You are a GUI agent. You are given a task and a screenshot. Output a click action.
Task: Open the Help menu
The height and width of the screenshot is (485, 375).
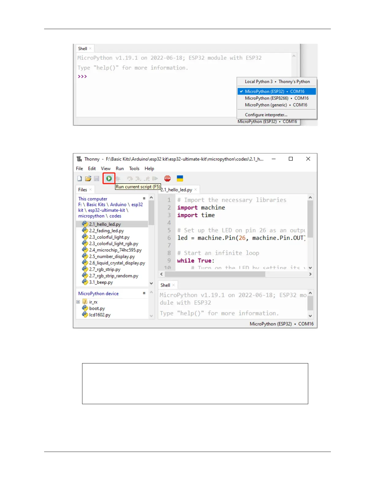150,168
